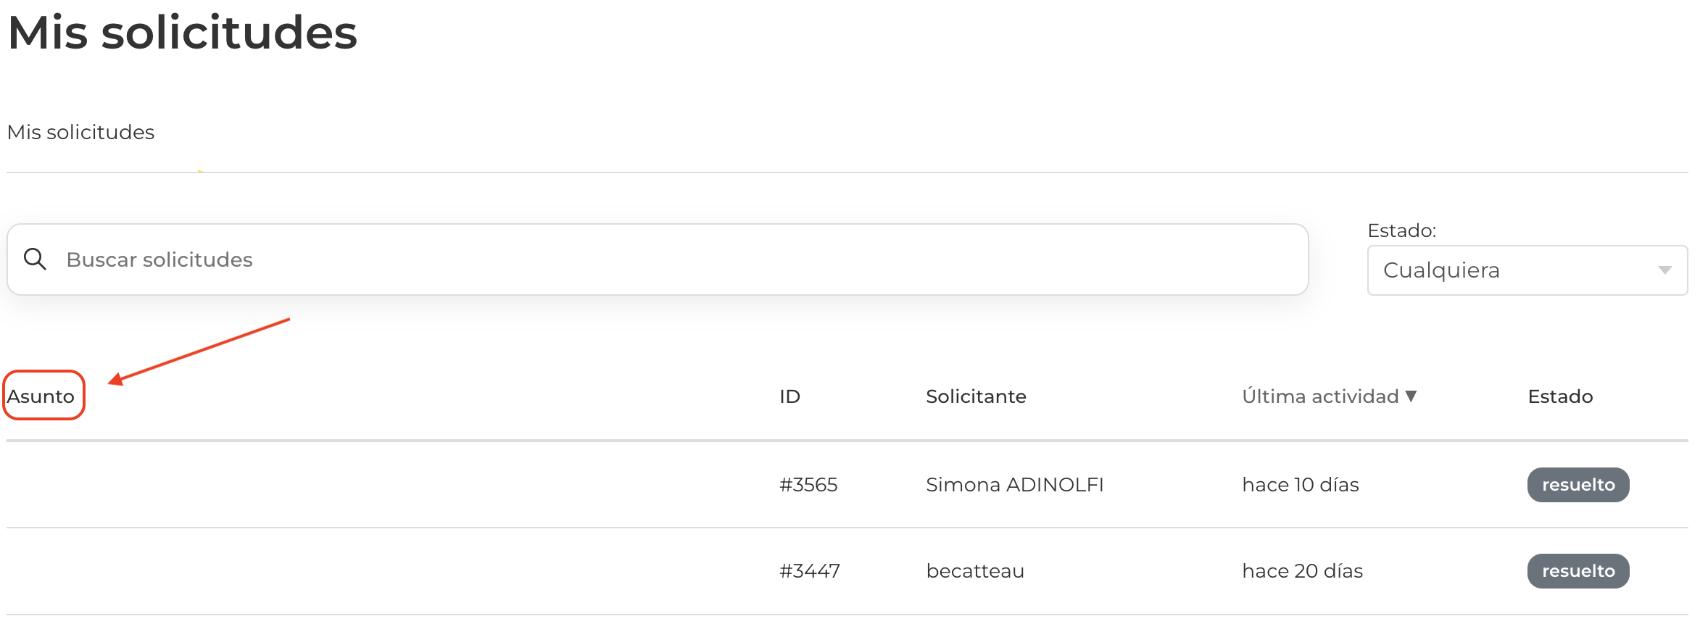Click the Estado column header in the table
Image resolution: width=1708 pixels, height=632 pixels.
(1560, 396)
